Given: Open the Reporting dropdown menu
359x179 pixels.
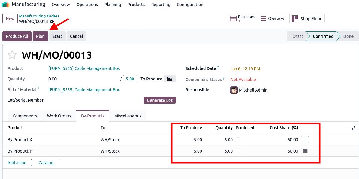Looking at the screenshot, I should coord(161,5).
